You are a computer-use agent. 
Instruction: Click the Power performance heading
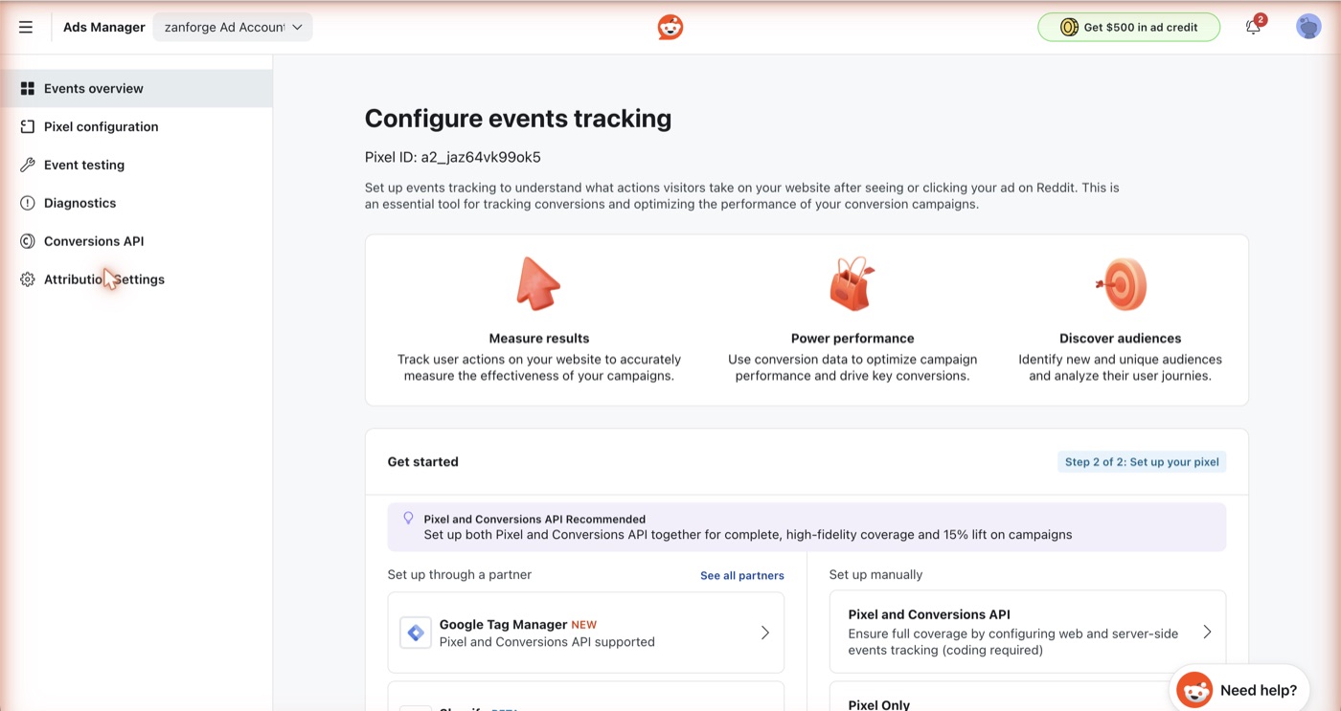(852, 338)
